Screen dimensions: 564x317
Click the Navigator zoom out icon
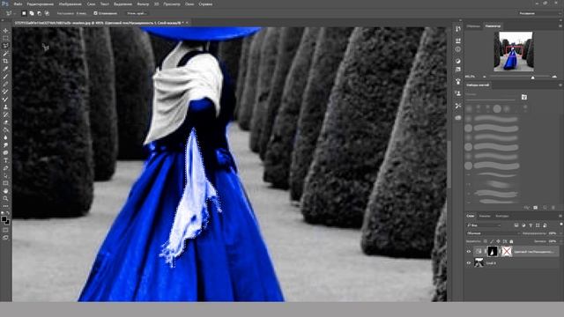485,77
